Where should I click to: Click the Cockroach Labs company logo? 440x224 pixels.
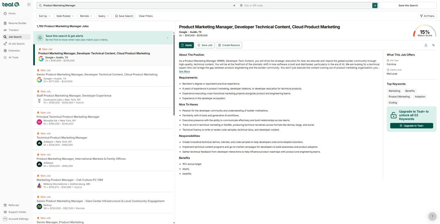pos(39,101)
